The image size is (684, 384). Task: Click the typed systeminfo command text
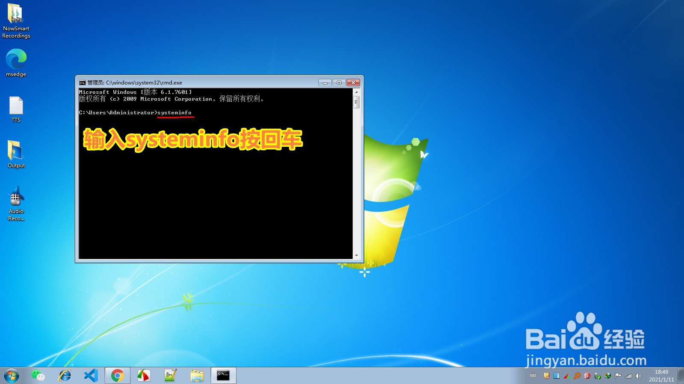tap(174, 113)
